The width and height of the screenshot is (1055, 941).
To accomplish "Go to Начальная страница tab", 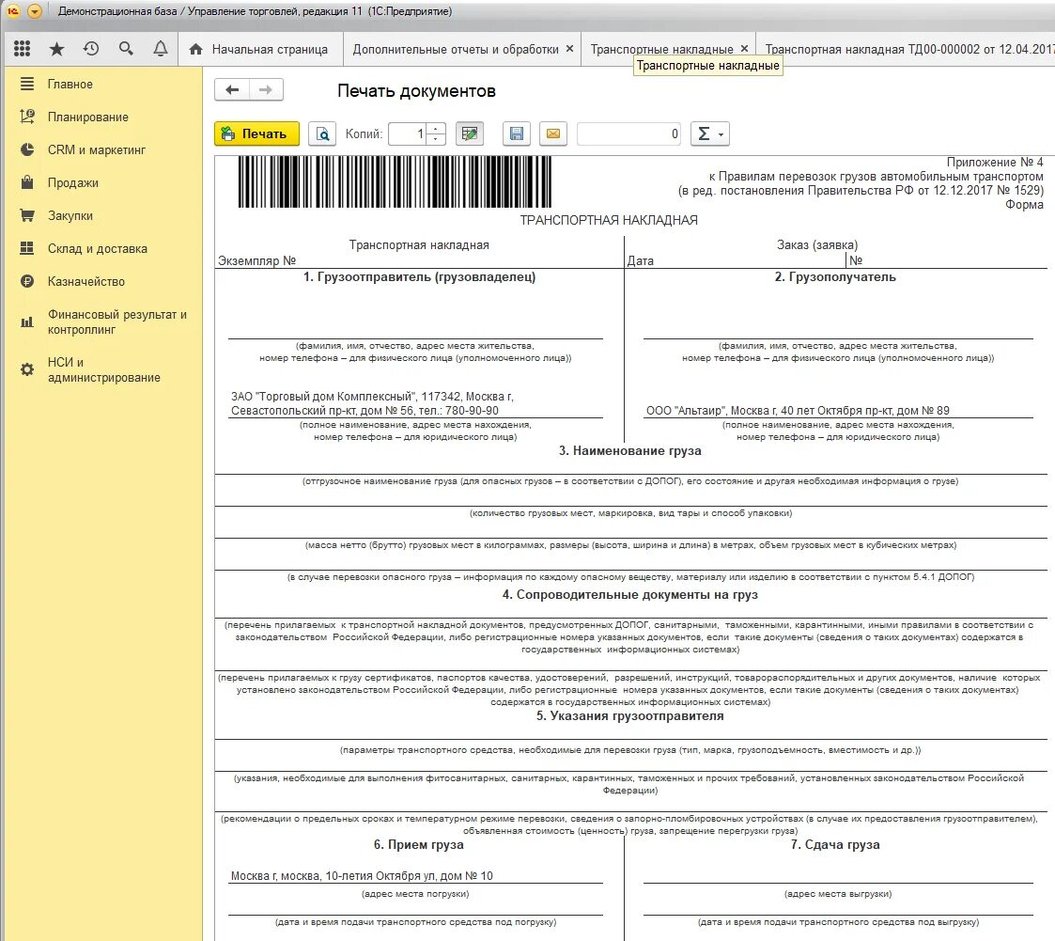I will pos(259,49).
